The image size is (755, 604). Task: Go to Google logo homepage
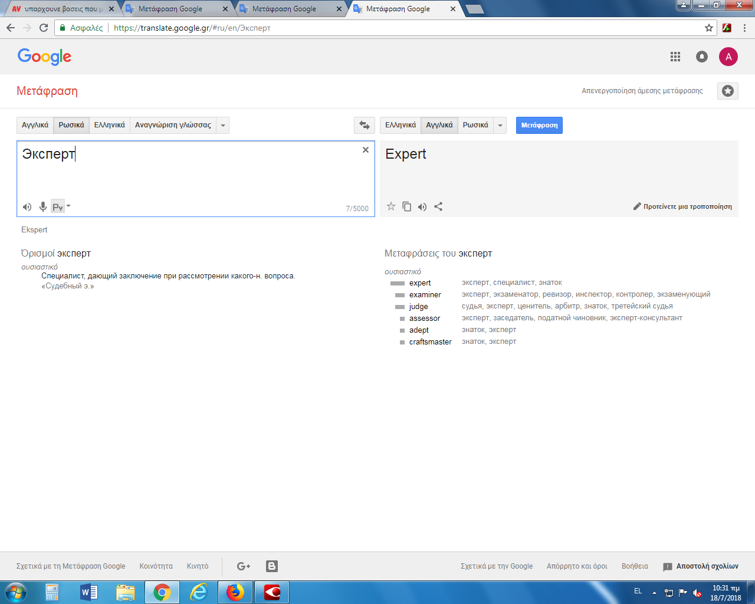pyautogui.click(x=44, y=57)
